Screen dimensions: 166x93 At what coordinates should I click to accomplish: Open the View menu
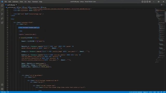[x=21, y=2]
